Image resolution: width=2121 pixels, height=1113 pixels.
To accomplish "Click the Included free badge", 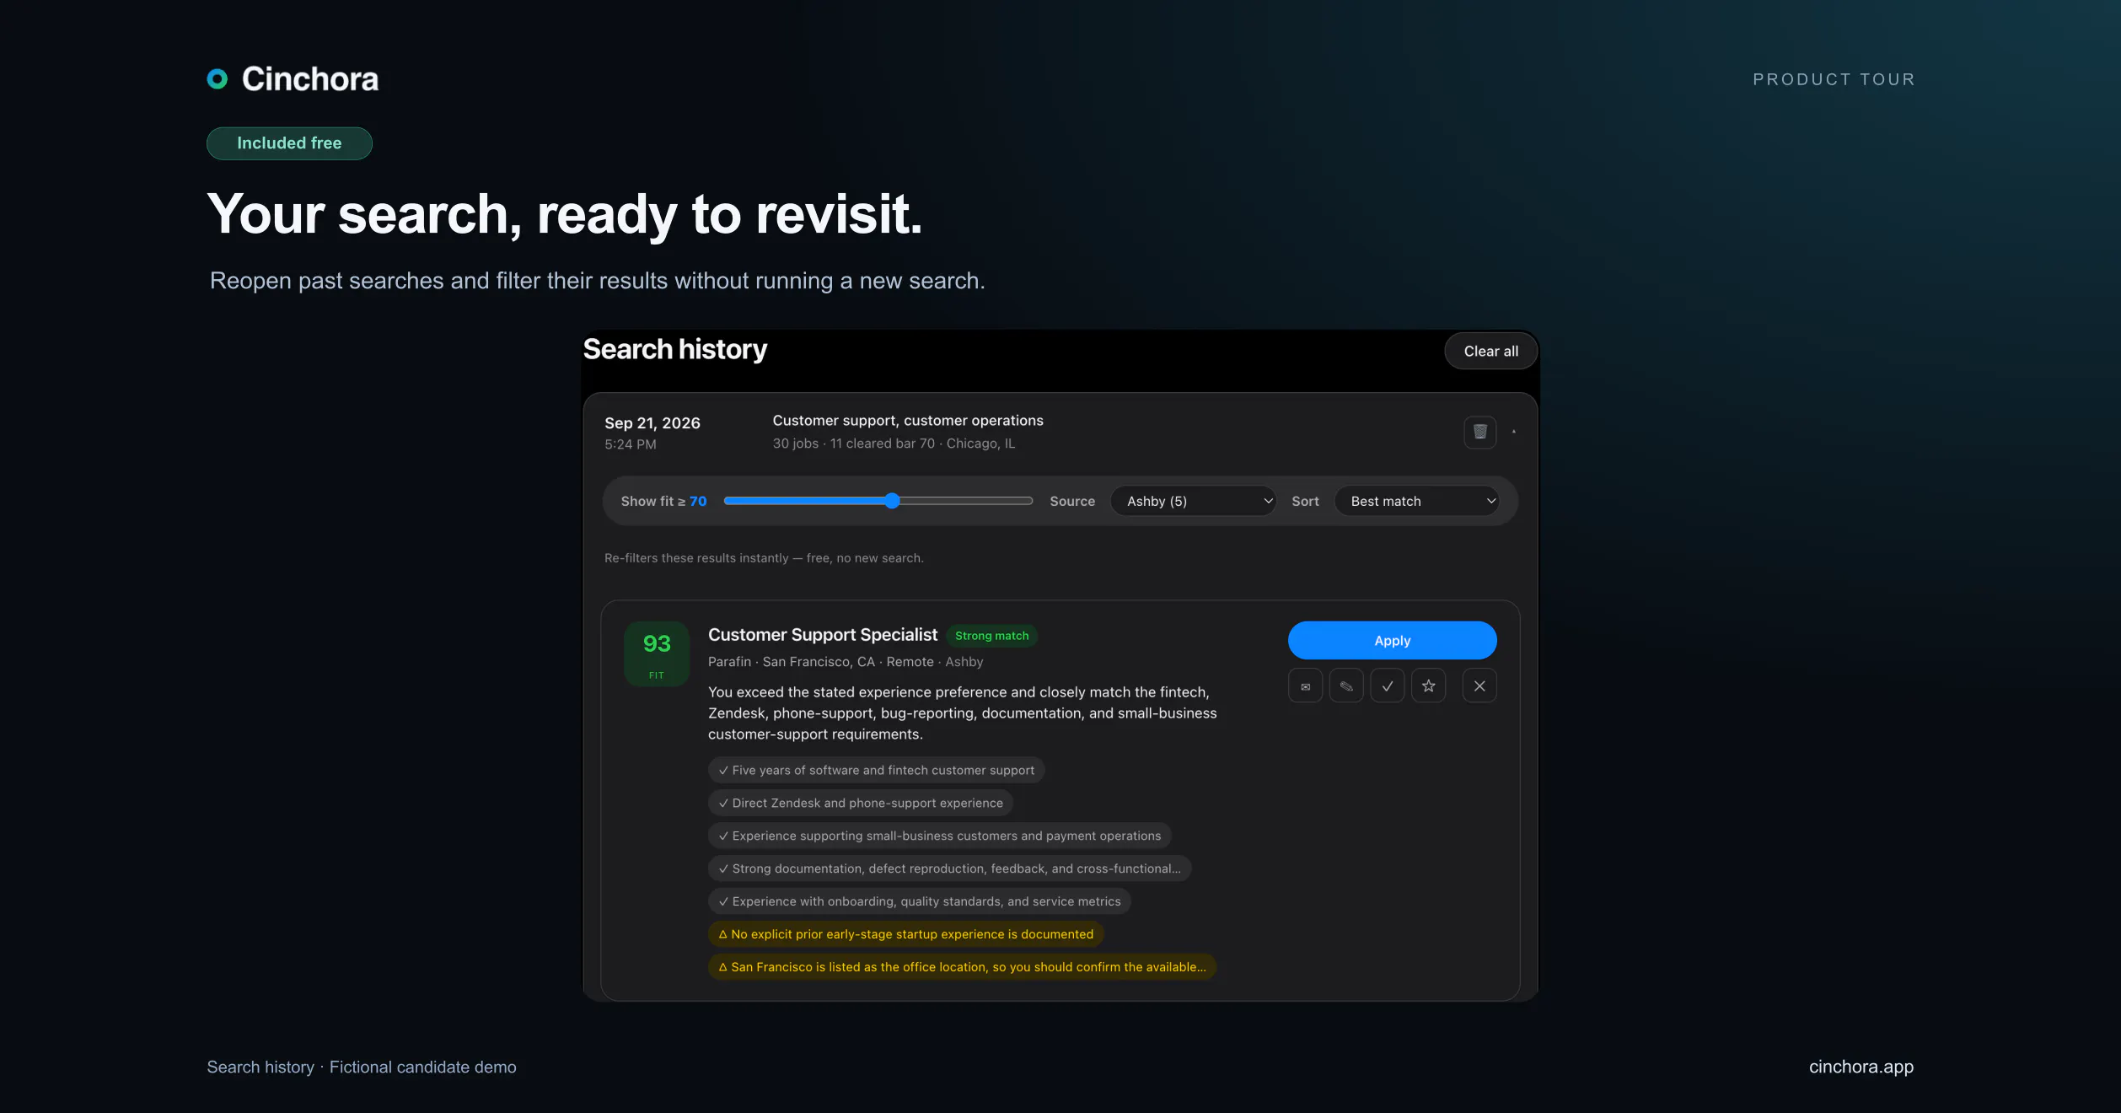I will (289, 143).
